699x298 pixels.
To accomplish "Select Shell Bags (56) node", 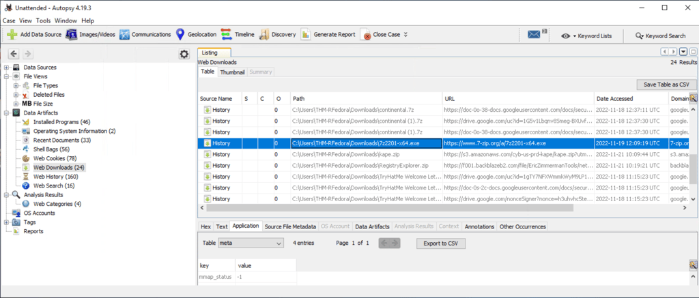I will pyautogui.click(x=51, y=149).
